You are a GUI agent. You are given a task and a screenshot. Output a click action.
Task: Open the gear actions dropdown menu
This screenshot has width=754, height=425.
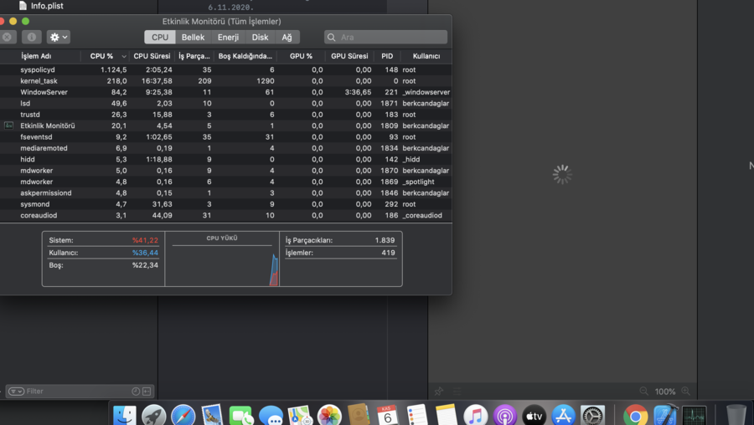(59, 37)
